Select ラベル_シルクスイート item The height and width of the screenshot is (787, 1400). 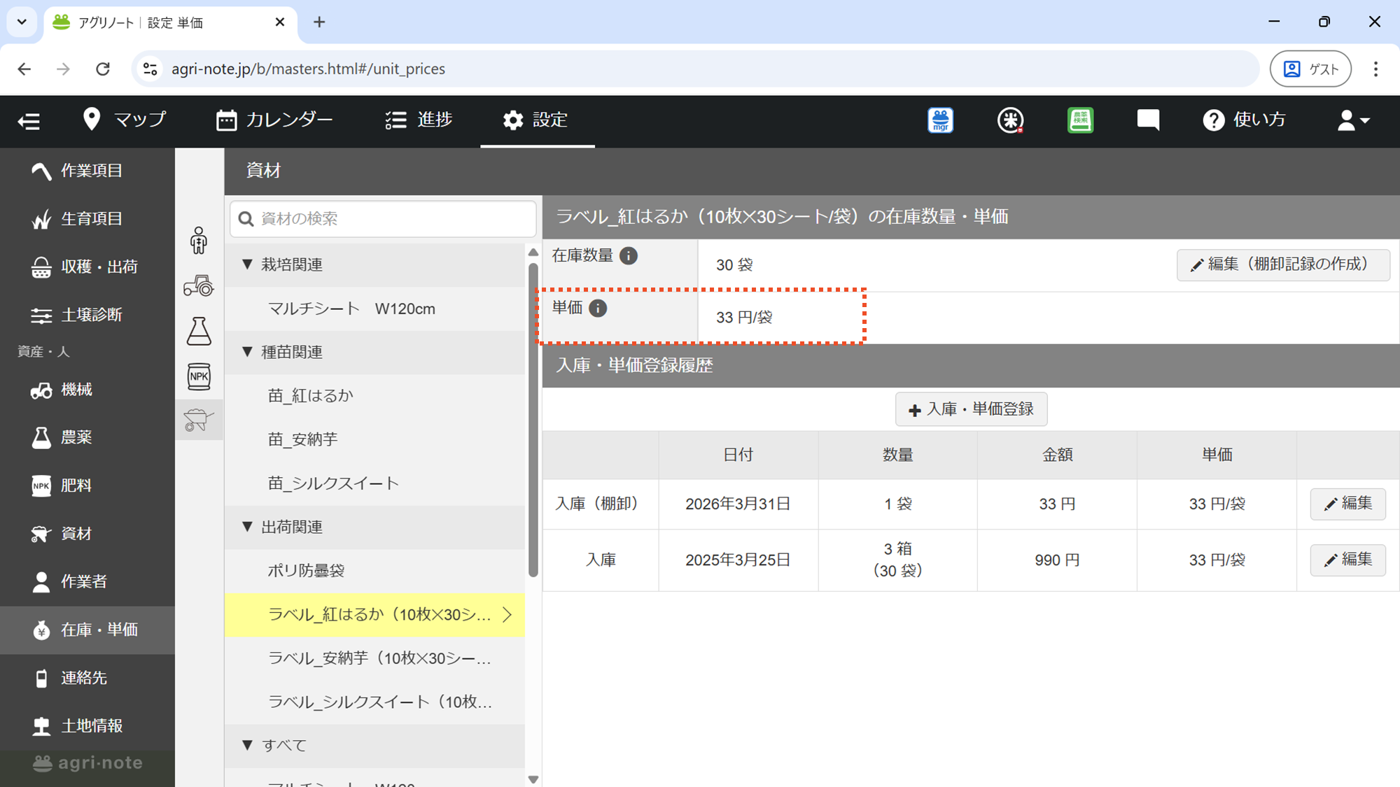tap(374, 702)
